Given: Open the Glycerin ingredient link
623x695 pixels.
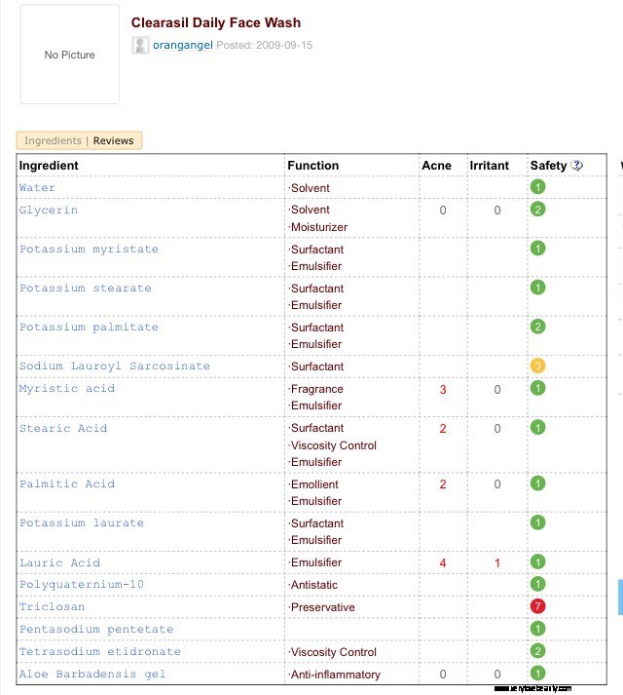Looking at the screenshot, I should (49, 211).
